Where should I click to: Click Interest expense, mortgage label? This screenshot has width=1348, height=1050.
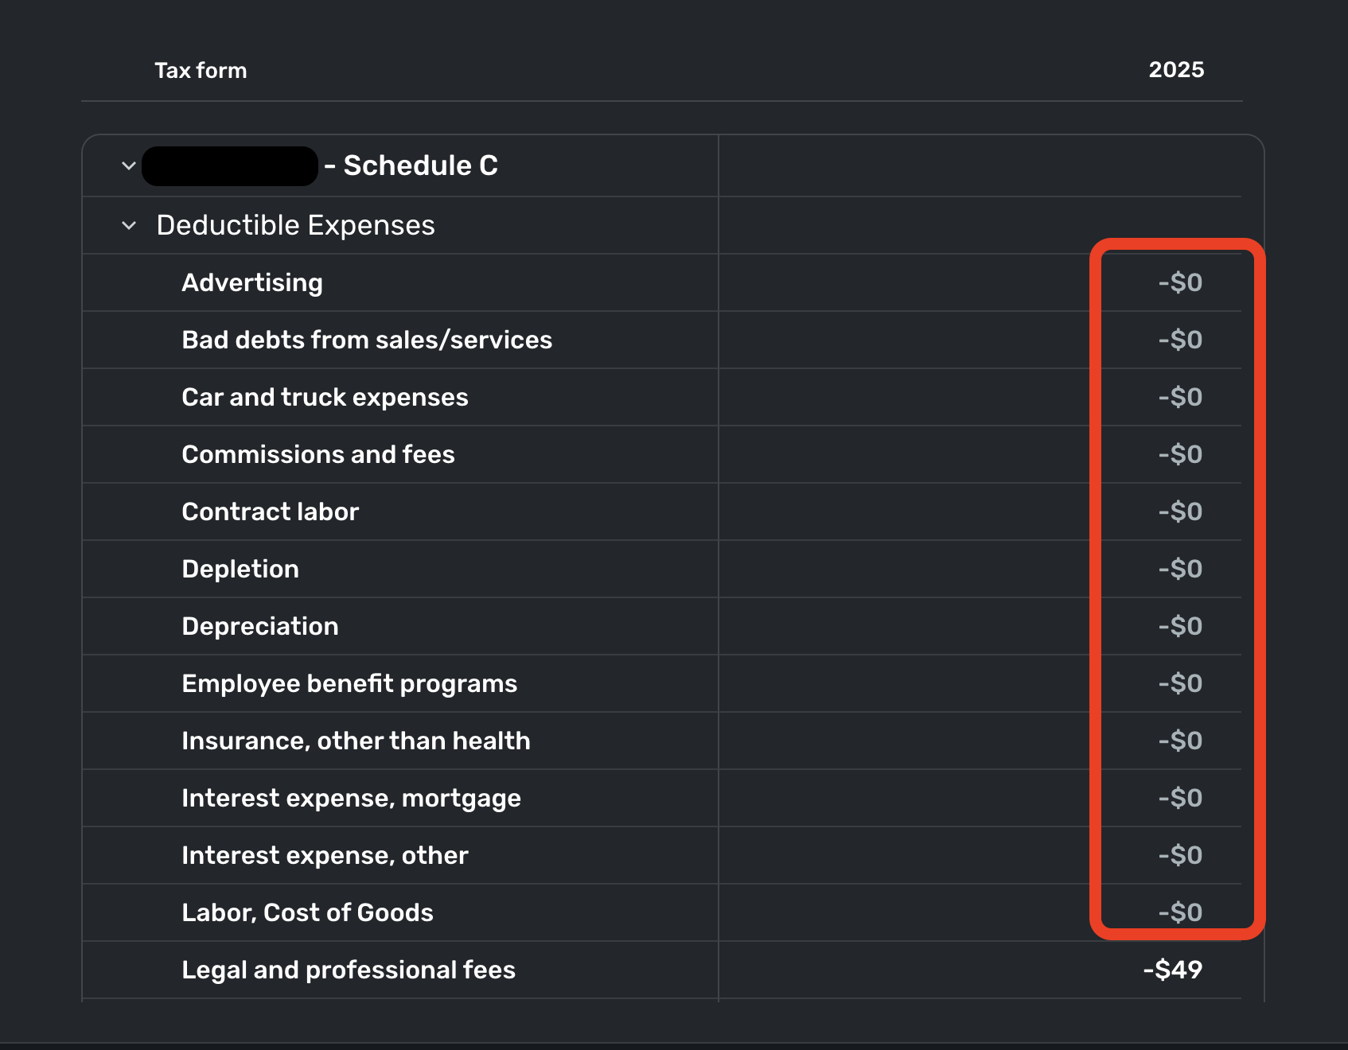click(351, 799)
